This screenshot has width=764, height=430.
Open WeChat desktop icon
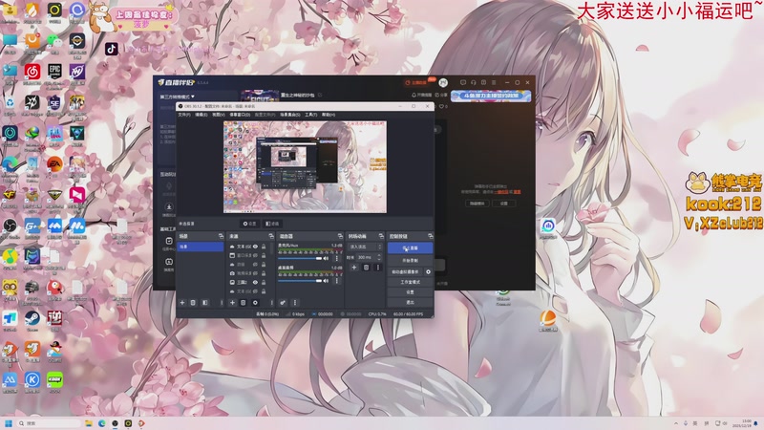(x=54, y=41)
